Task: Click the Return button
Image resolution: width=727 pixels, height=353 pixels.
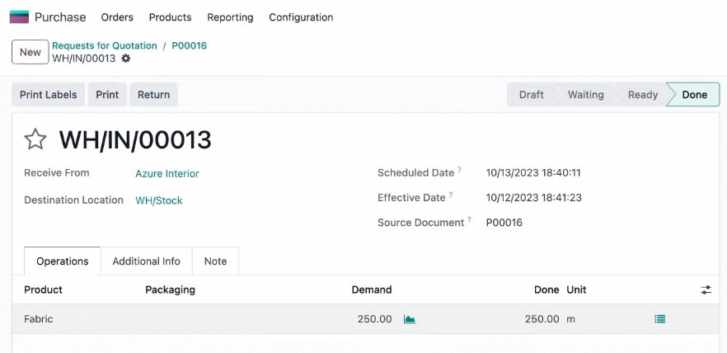Action: (153, 95)
